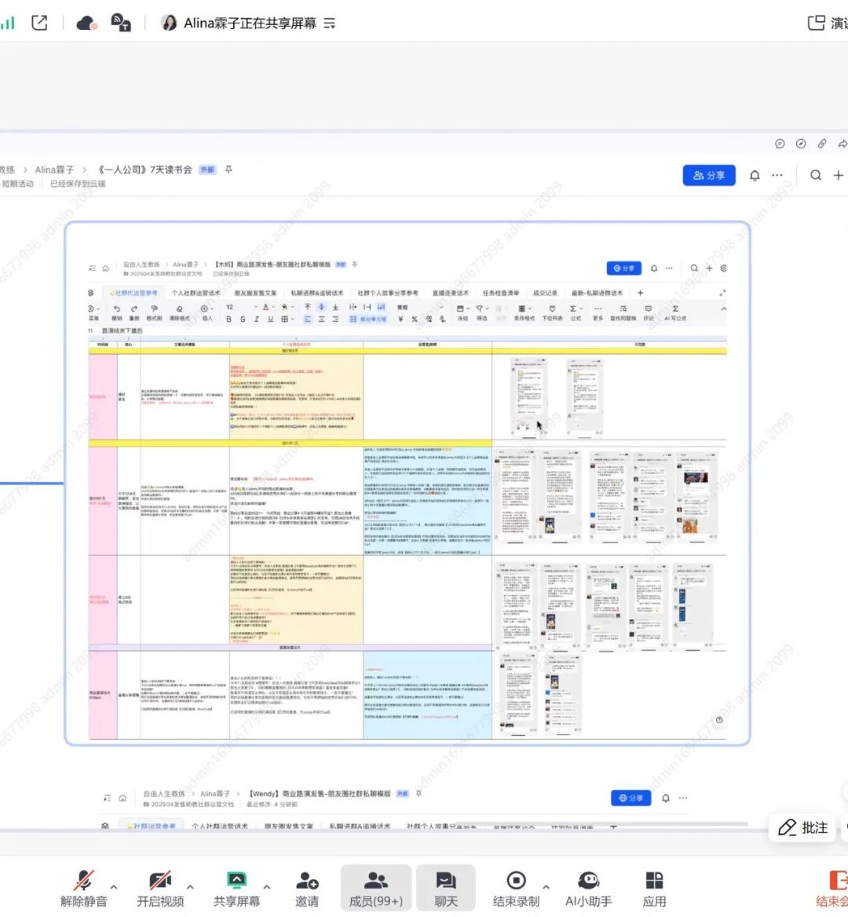
Task: Click the embedded spreadsheet preview thumbnail
Action: point(407,483)
